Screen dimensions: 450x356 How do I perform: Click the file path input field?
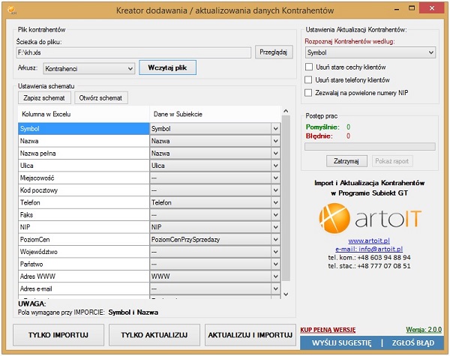[133, 53]
